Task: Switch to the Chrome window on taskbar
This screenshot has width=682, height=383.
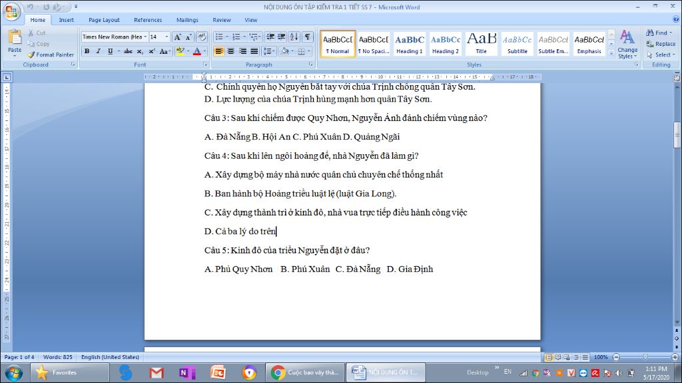Action: coord(304,372)
